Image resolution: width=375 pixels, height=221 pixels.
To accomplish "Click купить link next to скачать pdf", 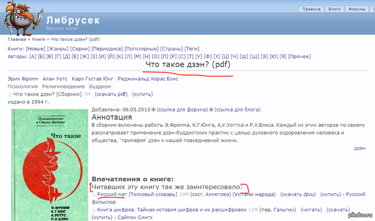I will point(142,94).
